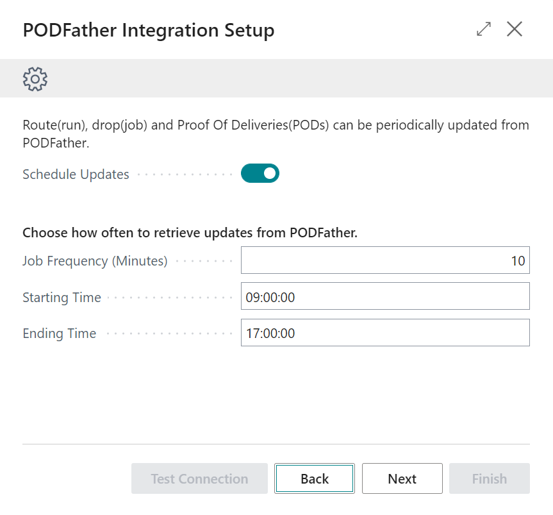The width and height of the screenshot is (553, 515).
Task: Click the disabled Finish button
Action: [490, 478]
